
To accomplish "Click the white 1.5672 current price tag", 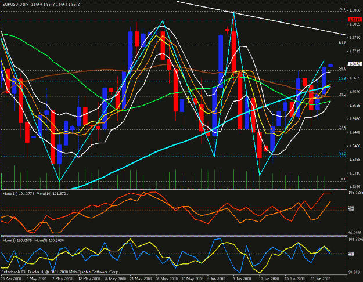I will pyautogui.click(x=355, y=64).
